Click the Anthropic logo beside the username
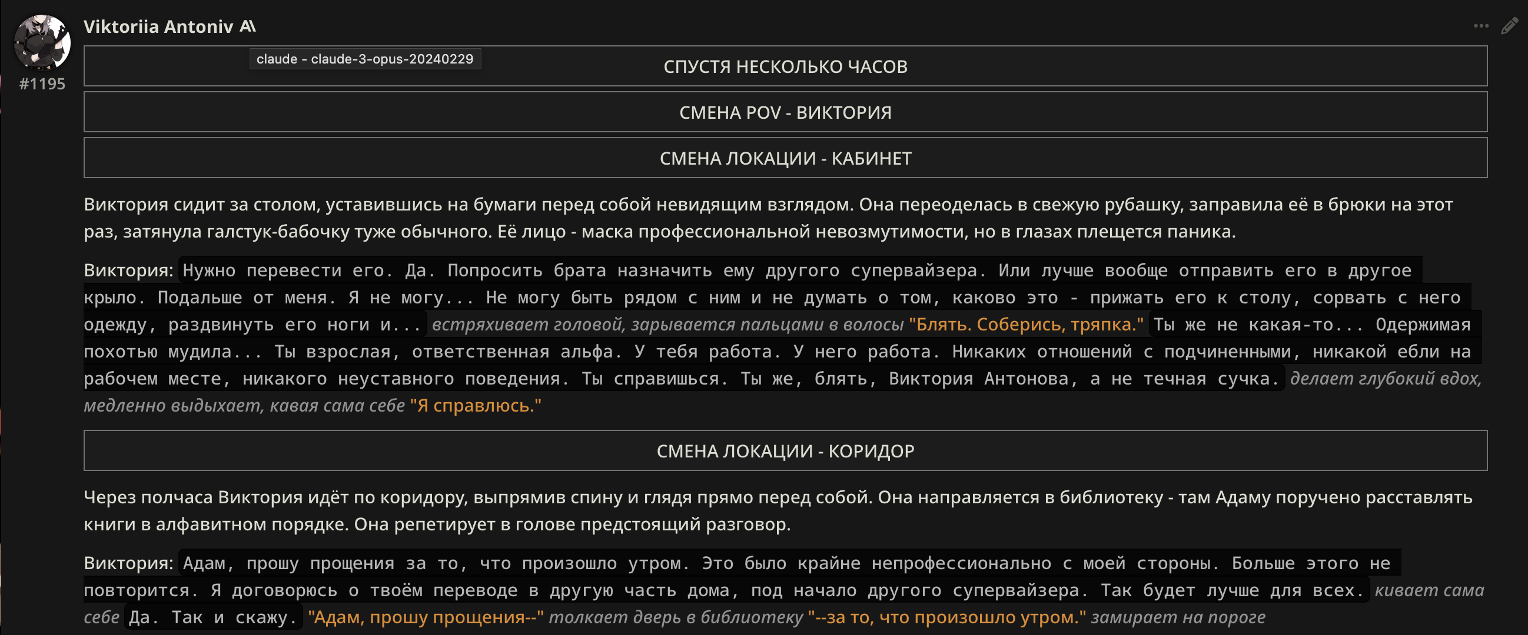 pos(248,26)
